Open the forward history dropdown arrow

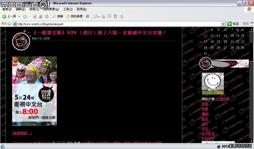30,16
